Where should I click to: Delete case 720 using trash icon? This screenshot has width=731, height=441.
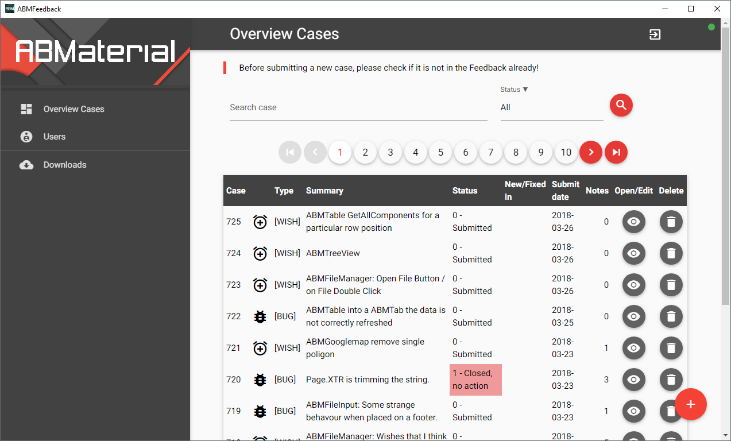click(x=671, y=380)
